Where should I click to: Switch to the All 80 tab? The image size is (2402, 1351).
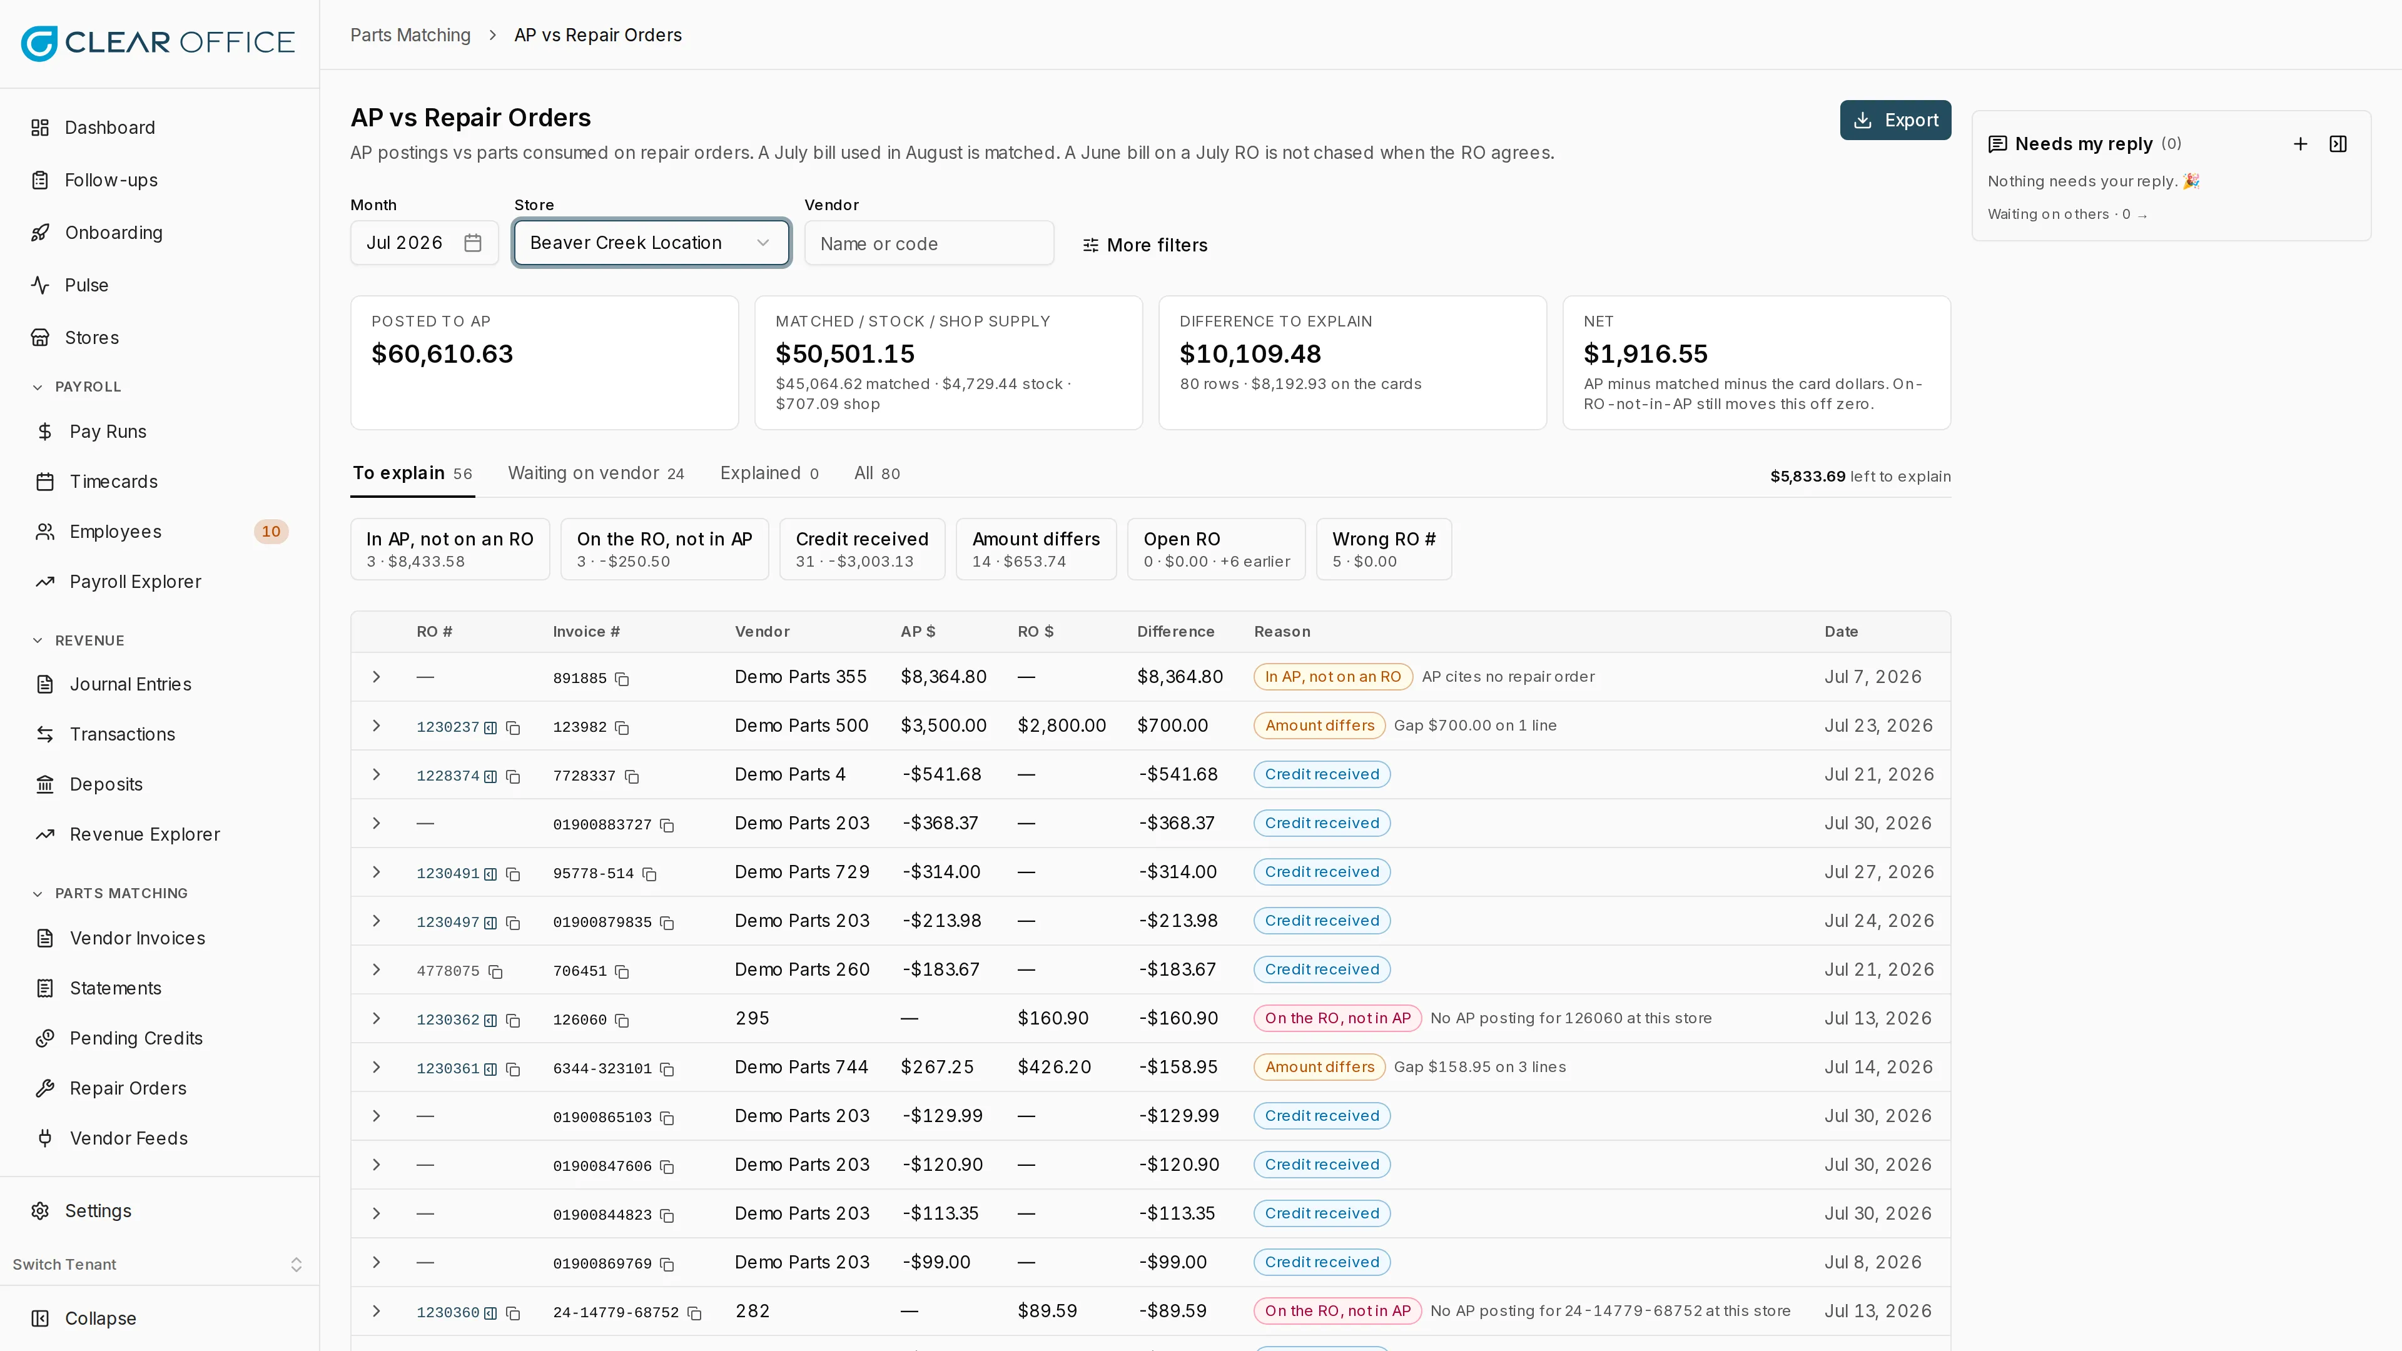pyautogui.click(x=876, y=473)
